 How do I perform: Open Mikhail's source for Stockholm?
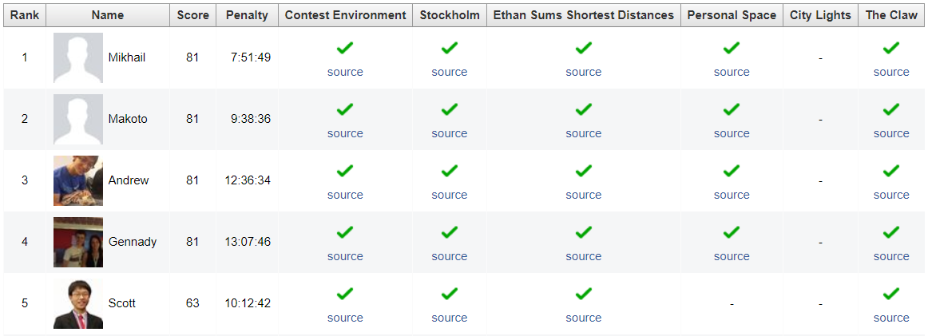click(x=450, y=72)
